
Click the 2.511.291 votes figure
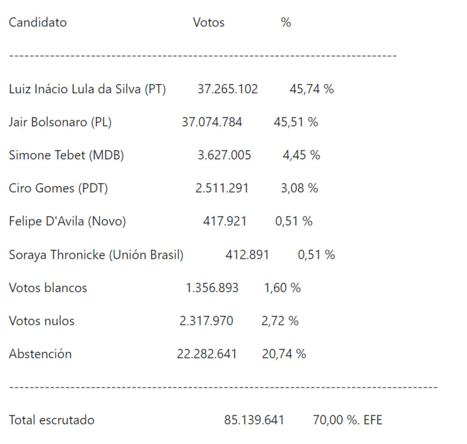point(222,188)
